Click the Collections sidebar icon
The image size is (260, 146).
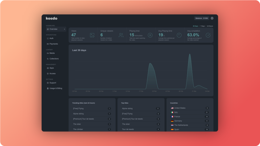[48, 59]
